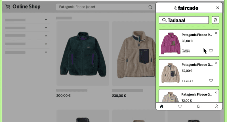This screenshot has width=227, height=122.
Task: Open the favorites heart tab in bottom bar
Action: coord(180,106)
